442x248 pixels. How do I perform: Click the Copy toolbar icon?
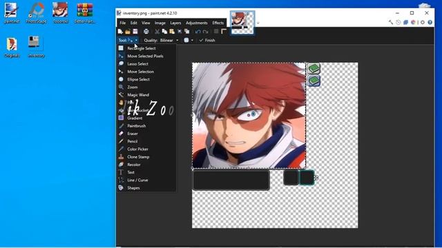point(164,32)
